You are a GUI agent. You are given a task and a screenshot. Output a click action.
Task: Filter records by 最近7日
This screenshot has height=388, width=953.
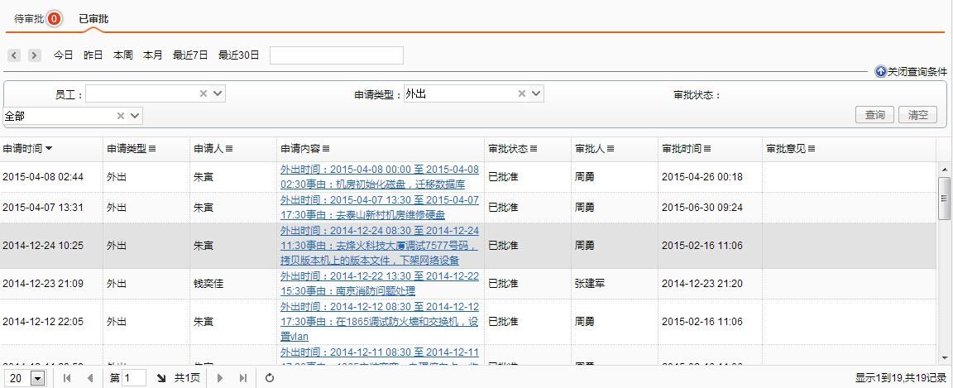point(190,55)
